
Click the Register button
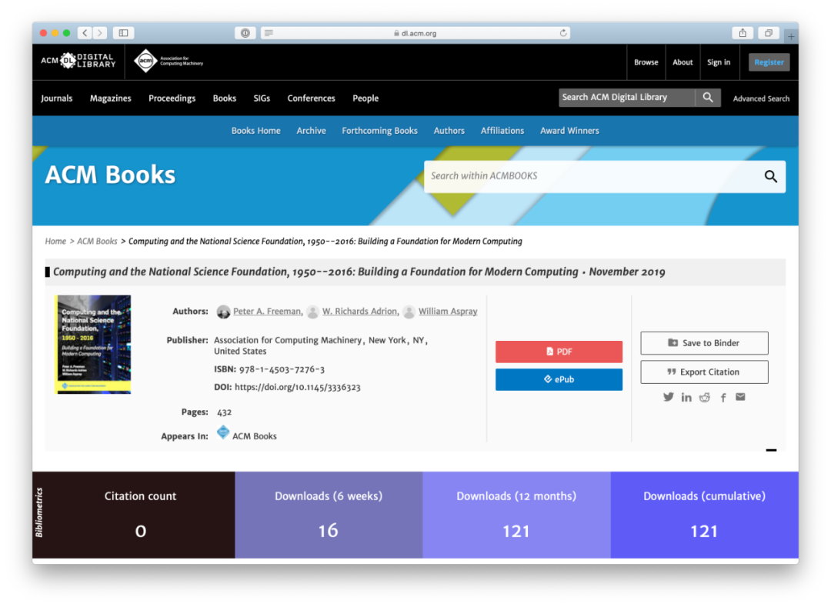click(769, 62)
